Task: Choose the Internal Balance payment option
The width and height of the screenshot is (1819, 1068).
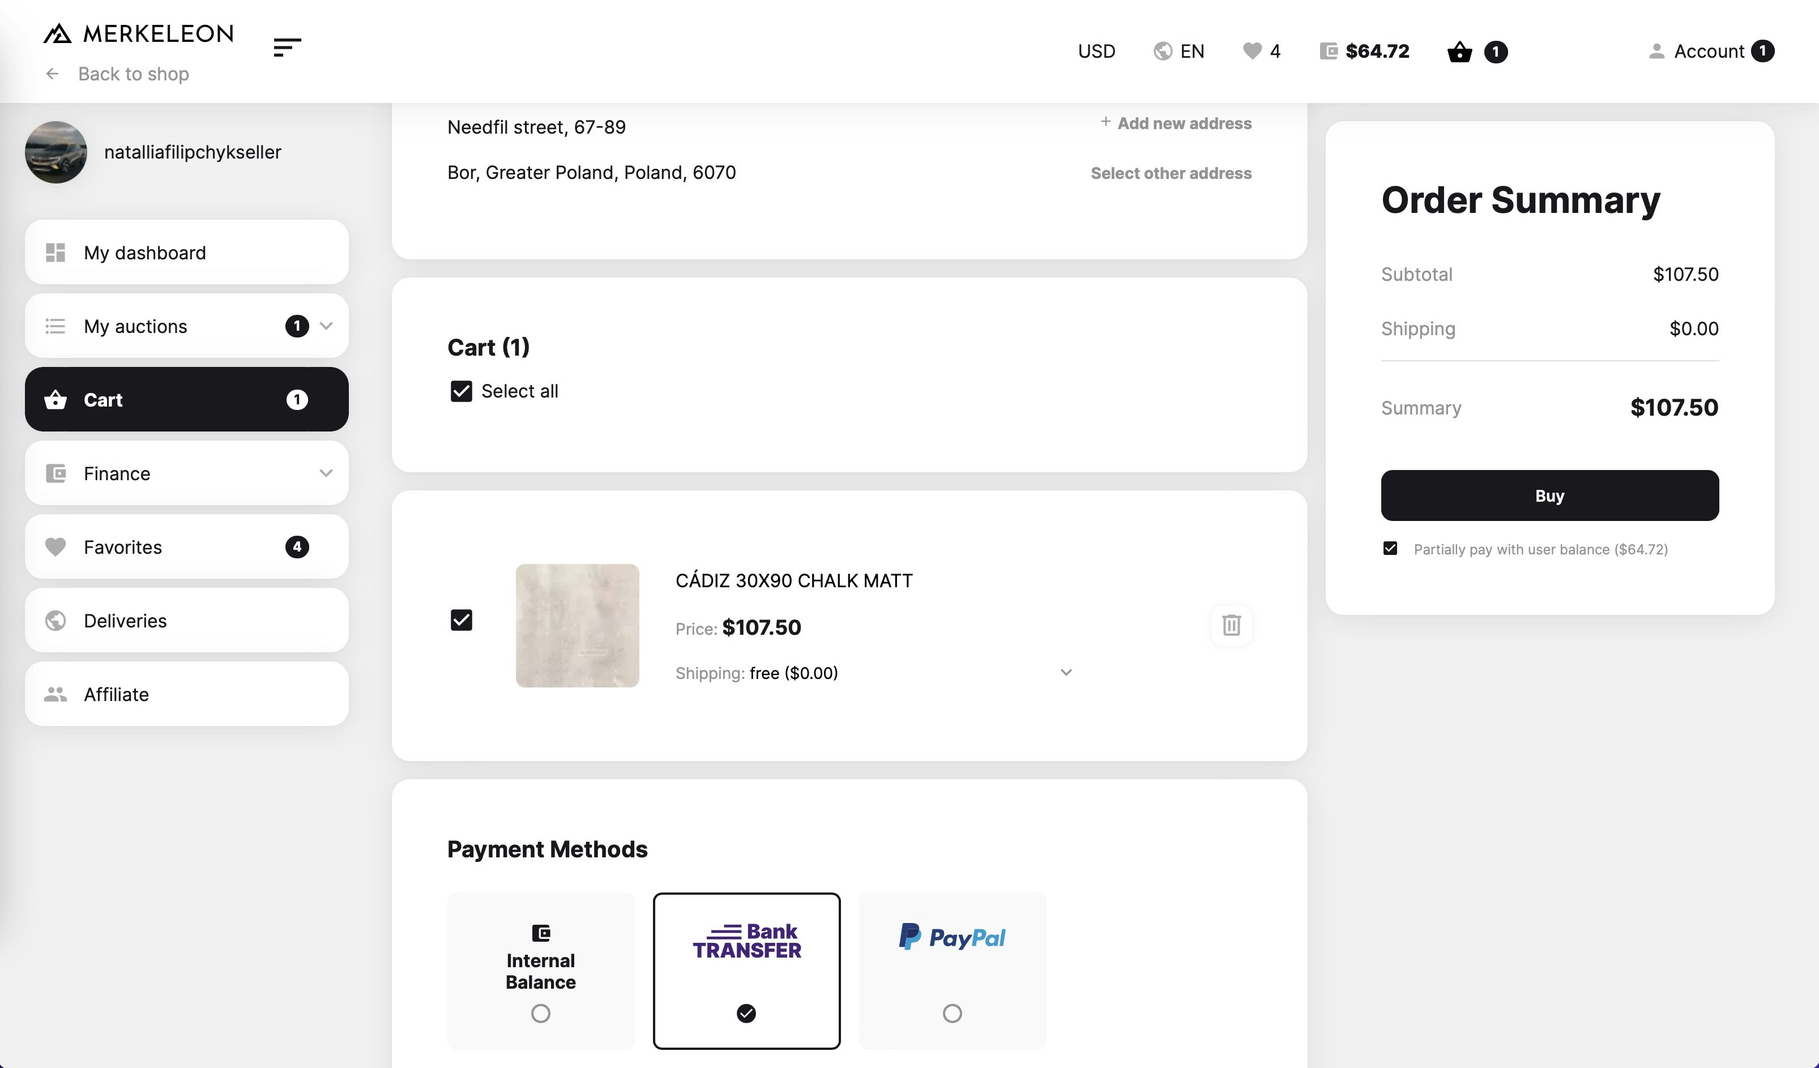Action: [541, 971]
